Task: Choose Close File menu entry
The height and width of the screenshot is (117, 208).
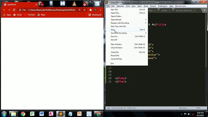Action: (127, 52)
